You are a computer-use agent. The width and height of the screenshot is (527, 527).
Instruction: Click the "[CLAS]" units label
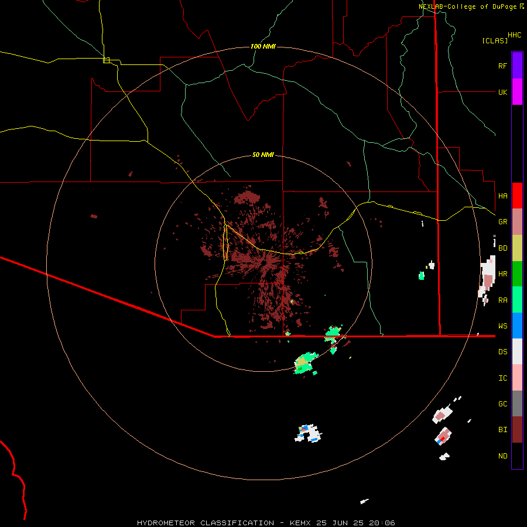[x=495, y=41]
